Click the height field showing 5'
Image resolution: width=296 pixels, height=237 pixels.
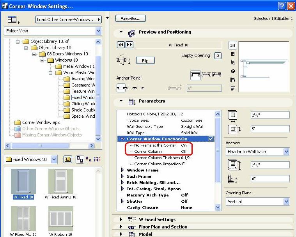pyautogui.click(x=270, y=129)
